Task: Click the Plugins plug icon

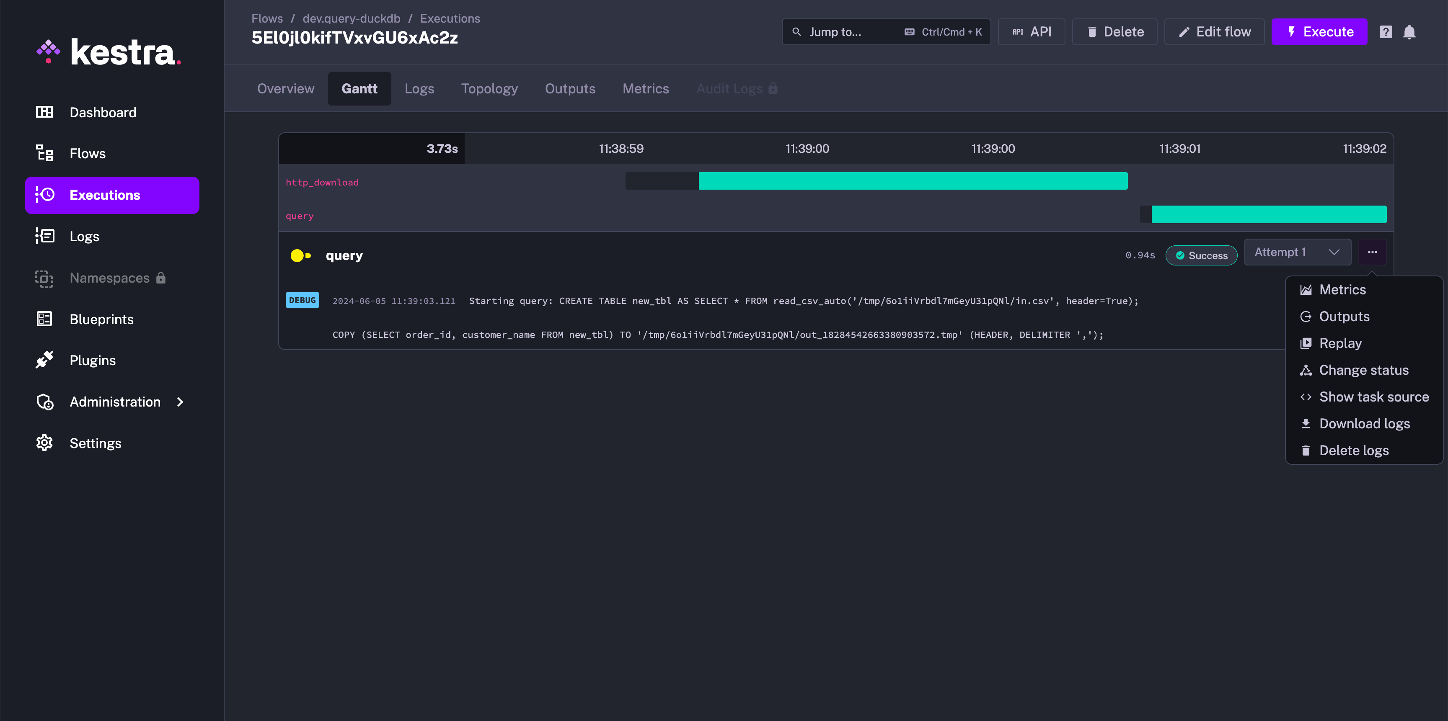Action: coord(44,360)
